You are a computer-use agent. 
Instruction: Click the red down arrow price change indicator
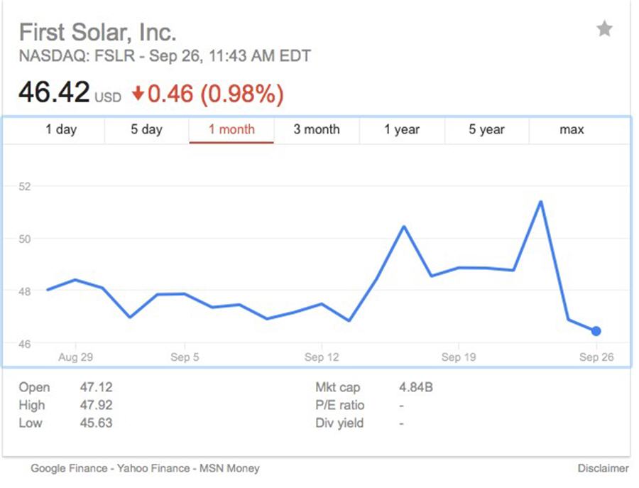138,93
